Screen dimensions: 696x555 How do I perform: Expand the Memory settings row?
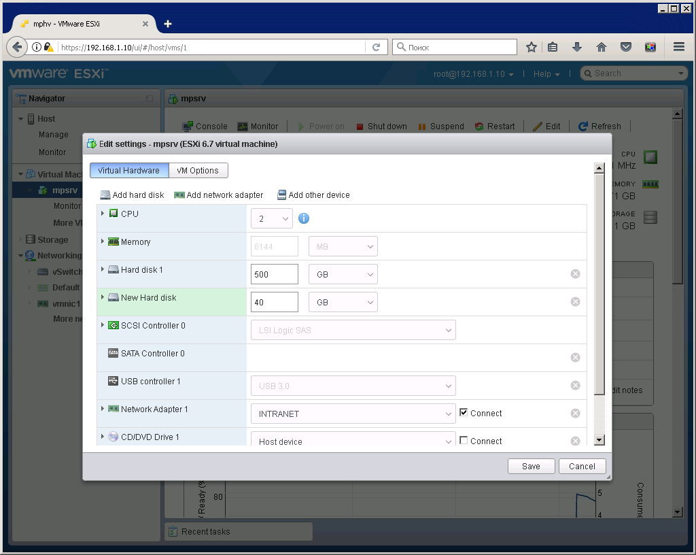tap(103, 241)
